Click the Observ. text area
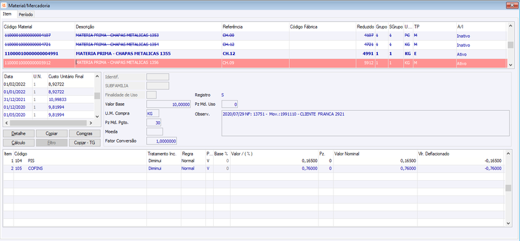Image resolution: width=520 pixels, height=241 pixels. (365, 123)
